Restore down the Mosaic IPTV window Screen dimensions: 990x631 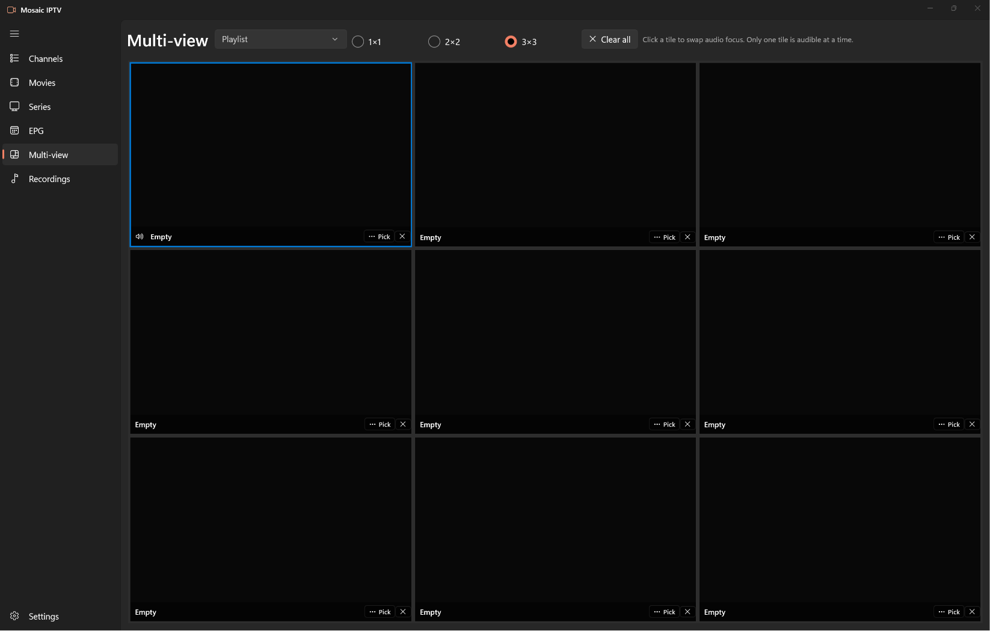coord(953,8)
